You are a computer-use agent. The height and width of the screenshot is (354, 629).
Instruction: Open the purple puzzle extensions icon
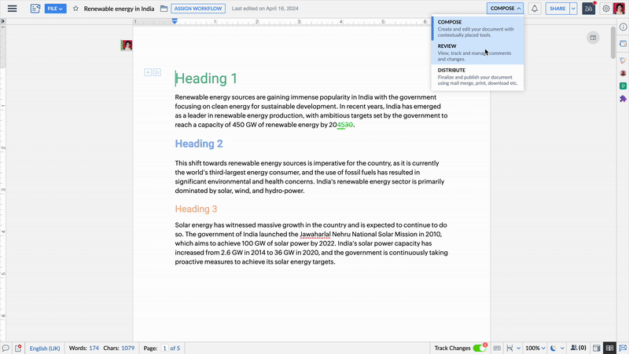pos(623,99)
